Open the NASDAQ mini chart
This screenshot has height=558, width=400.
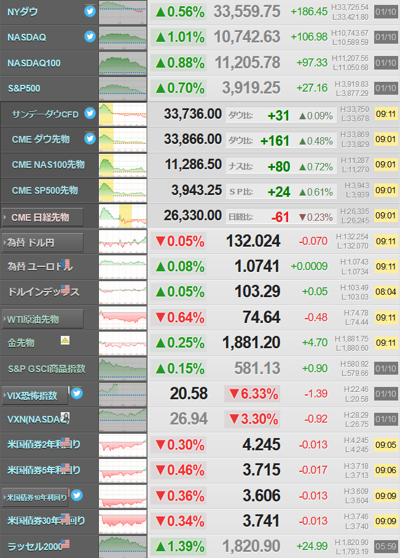coord(123,38)
